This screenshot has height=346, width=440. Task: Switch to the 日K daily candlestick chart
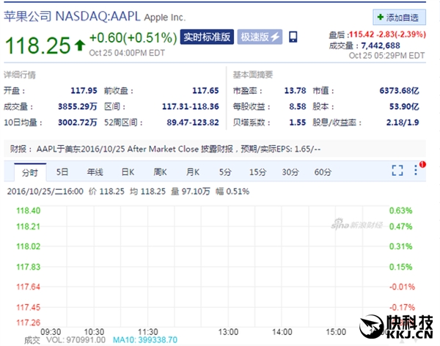128,172
